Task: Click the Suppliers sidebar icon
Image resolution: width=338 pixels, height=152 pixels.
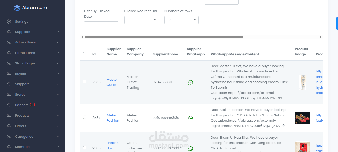Action: 9,32
